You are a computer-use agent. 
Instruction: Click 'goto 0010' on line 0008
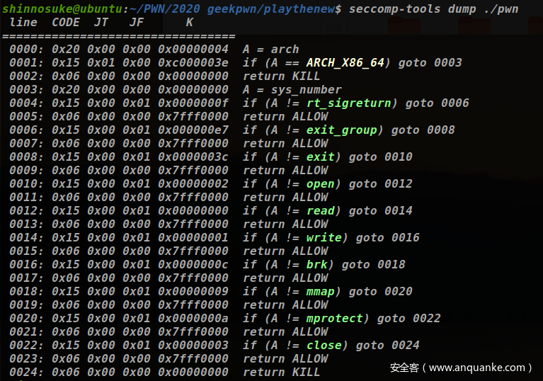pyautogui.click(x=380, y=157)
